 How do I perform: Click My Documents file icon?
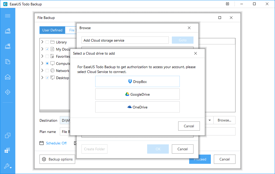click(52, 49)
